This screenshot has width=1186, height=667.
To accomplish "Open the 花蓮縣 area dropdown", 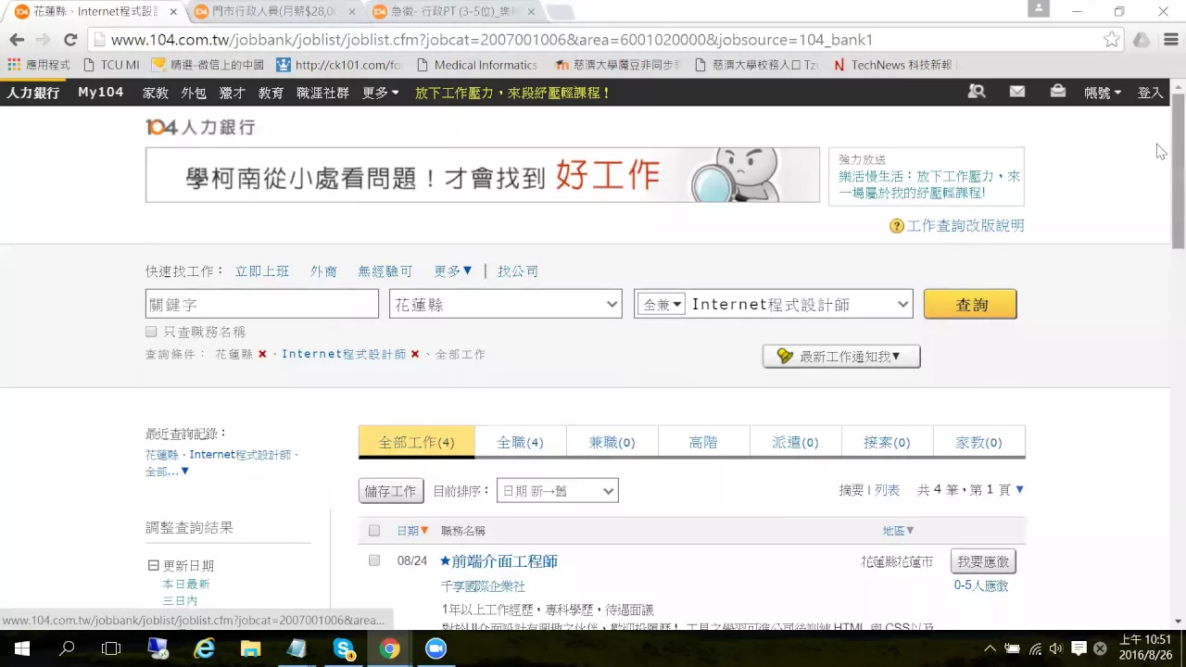I will [x=505, y=304].
